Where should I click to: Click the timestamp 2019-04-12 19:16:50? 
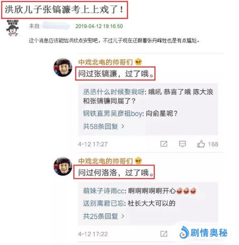[x=99, y=26]
